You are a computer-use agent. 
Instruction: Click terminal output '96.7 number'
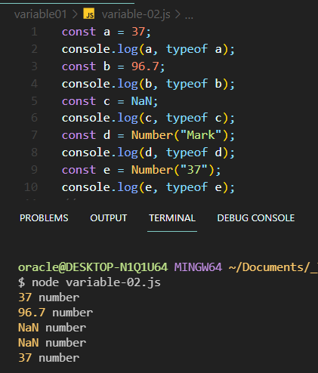[55, 313]
